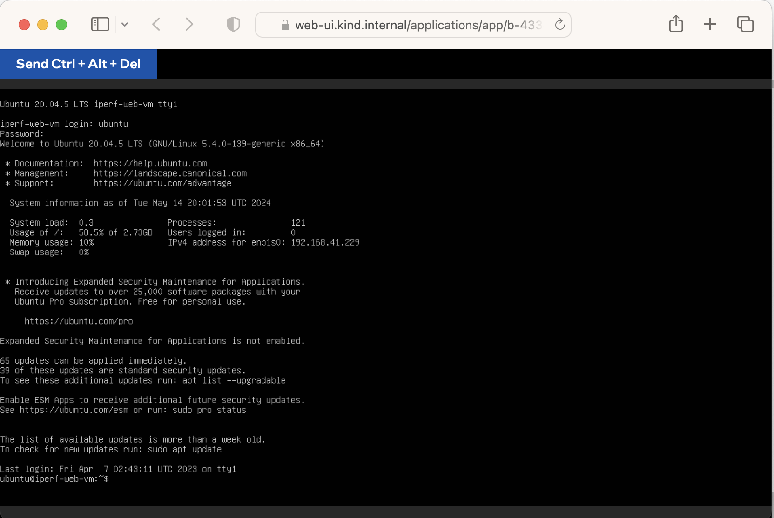This screenshot has width=774, height=518.
Task: Toggle the Safari sidebar icon
Action: [x=100, y=24]
